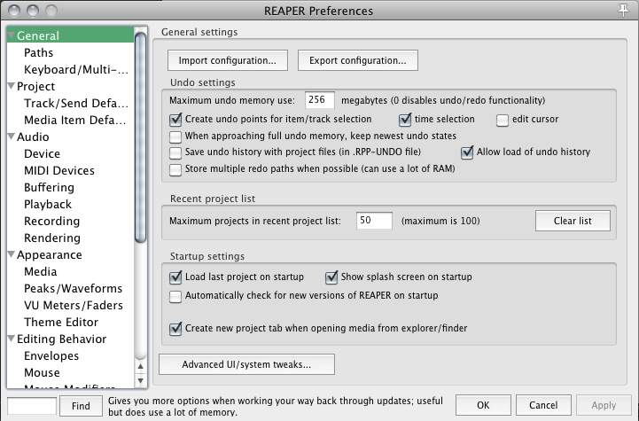Click the Find button
The image size is (639, 421).
[81, 406]
